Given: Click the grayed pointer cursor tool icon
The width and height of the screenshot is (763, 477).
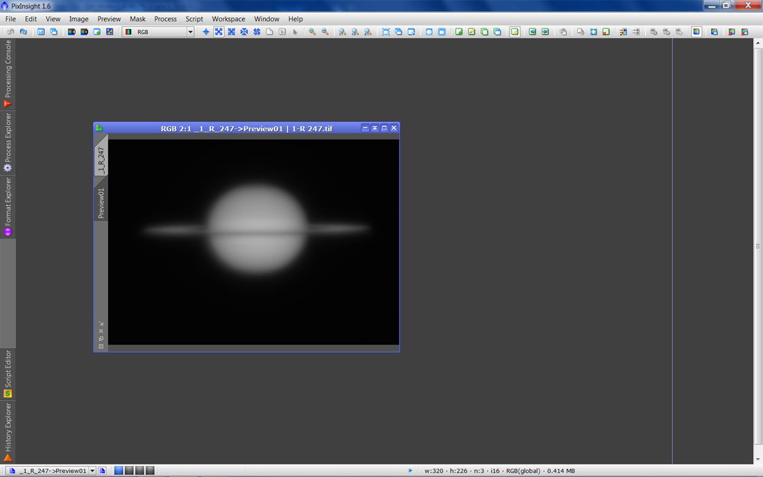Looking at the screenshot, I should [295, 32].
